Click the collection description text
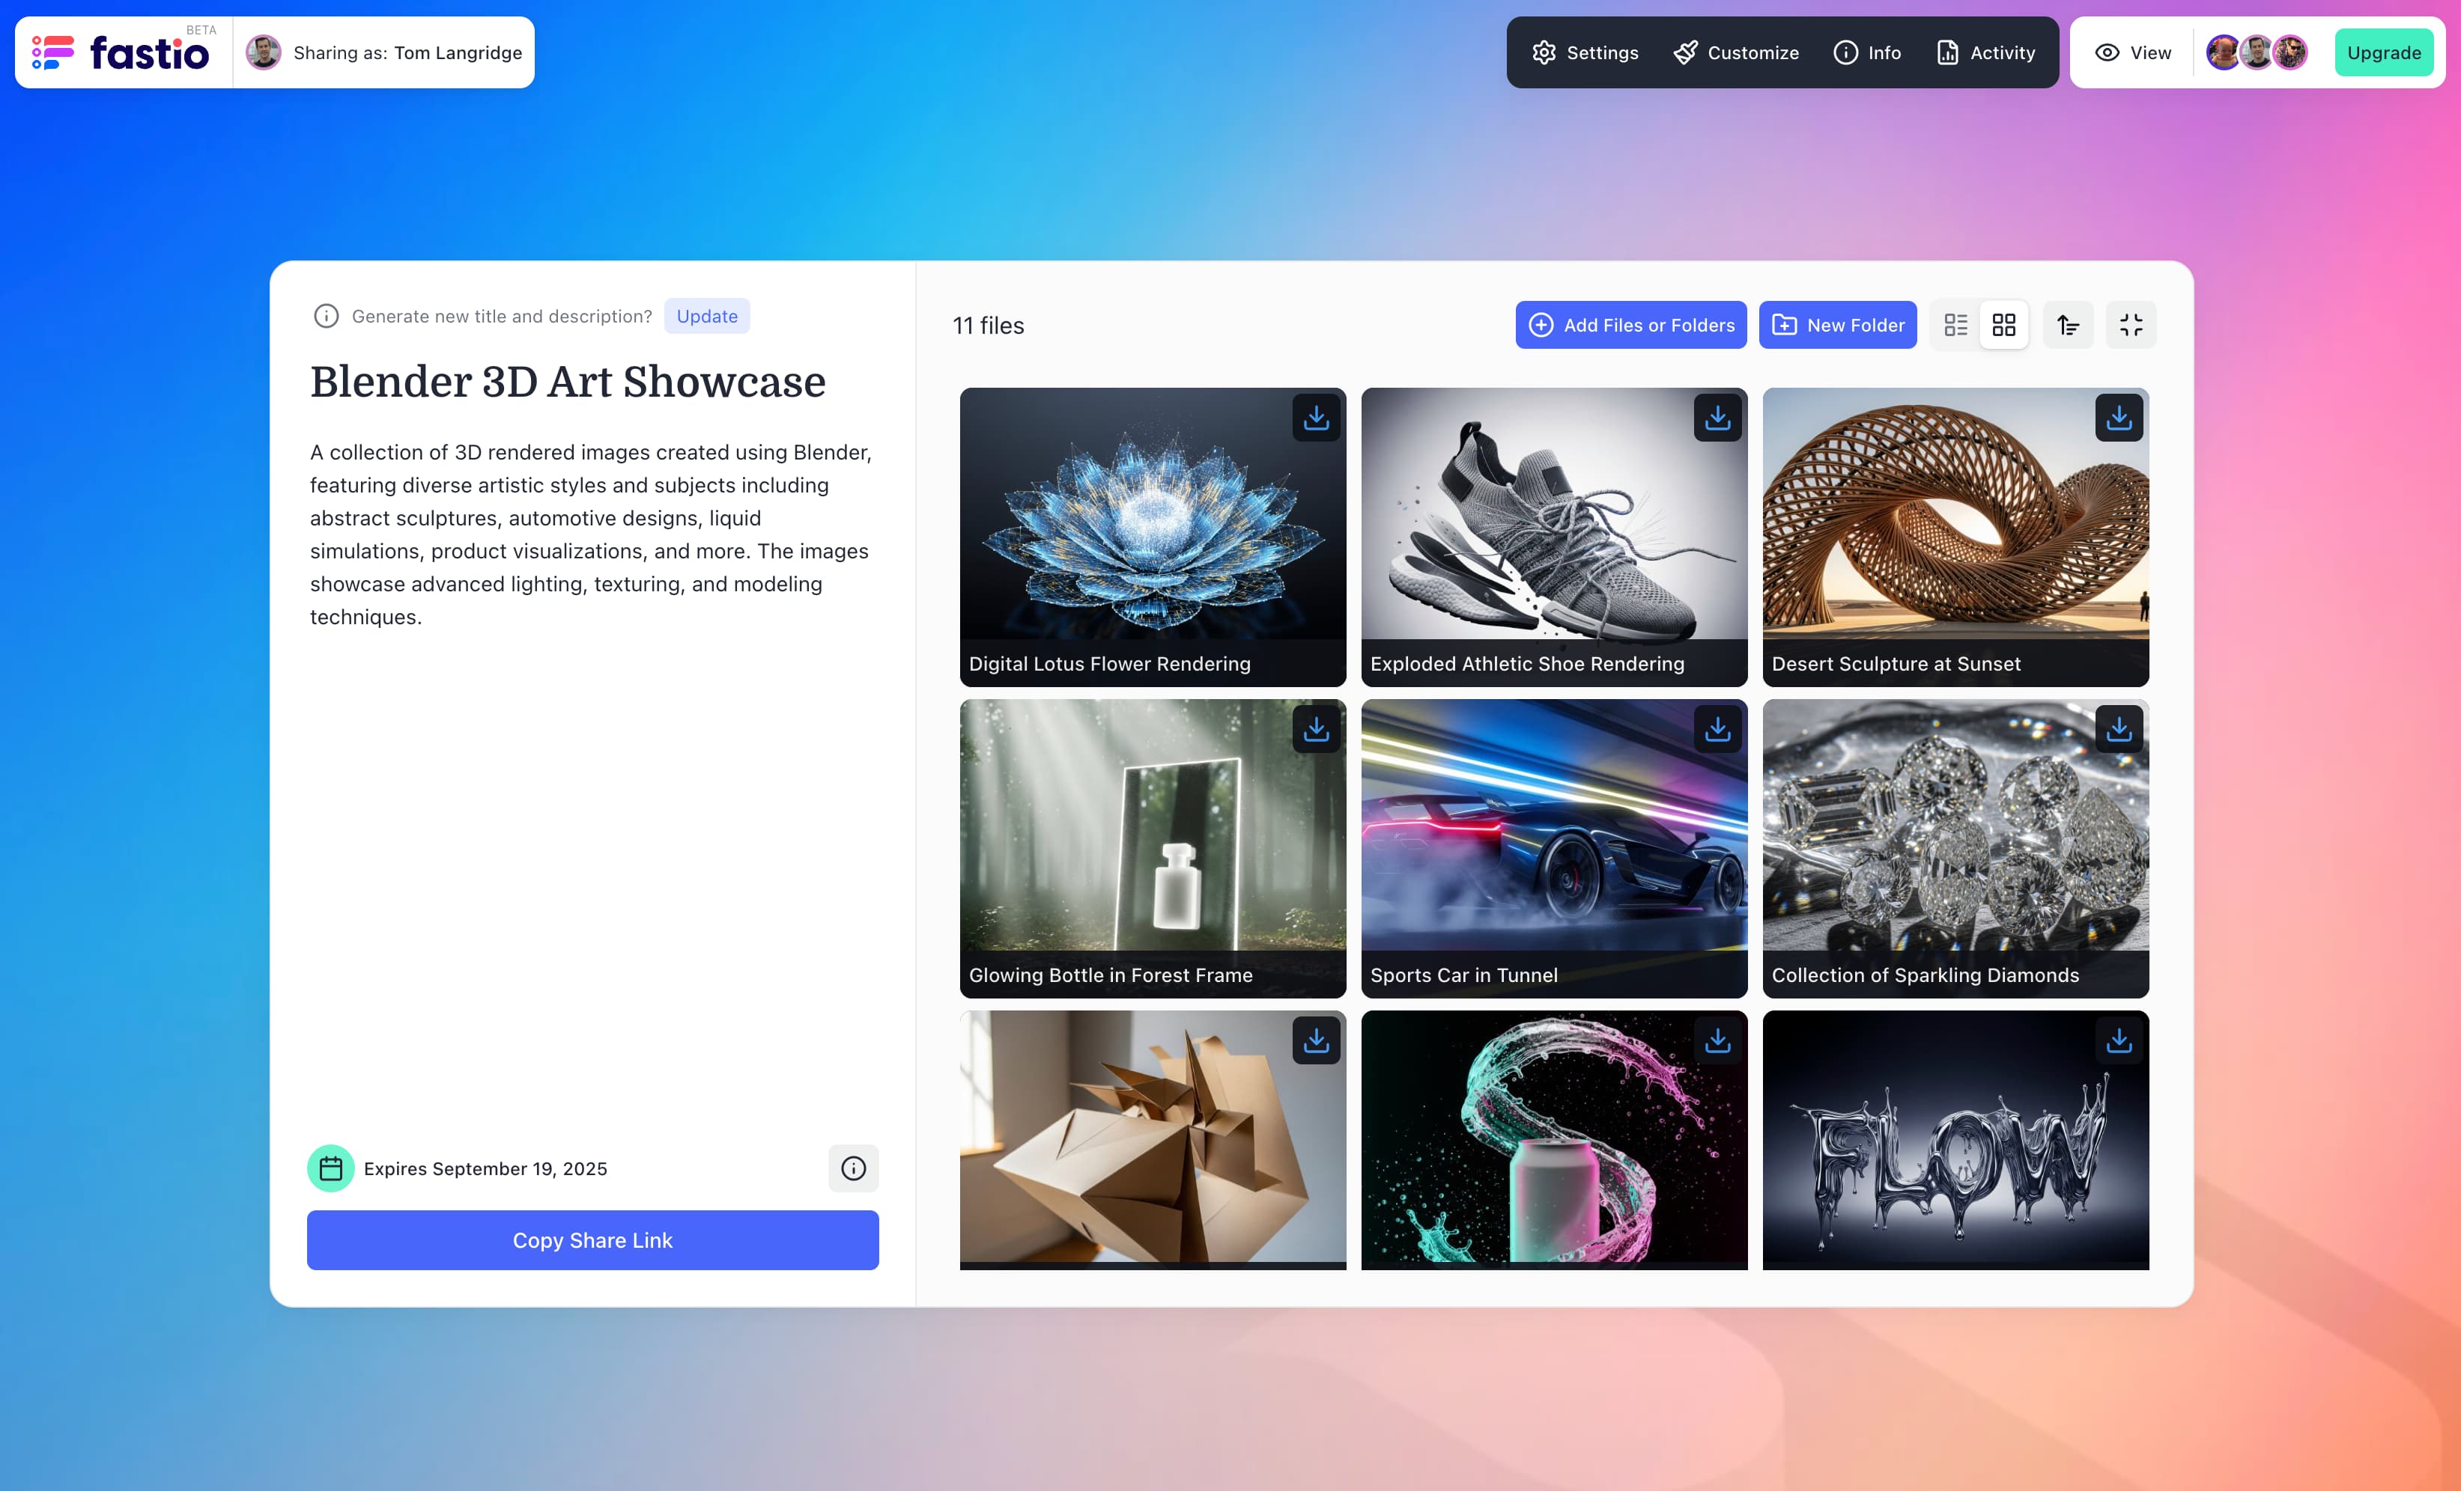The height and width of the screenshot is (1491, 2461). [x=590, y=534]
